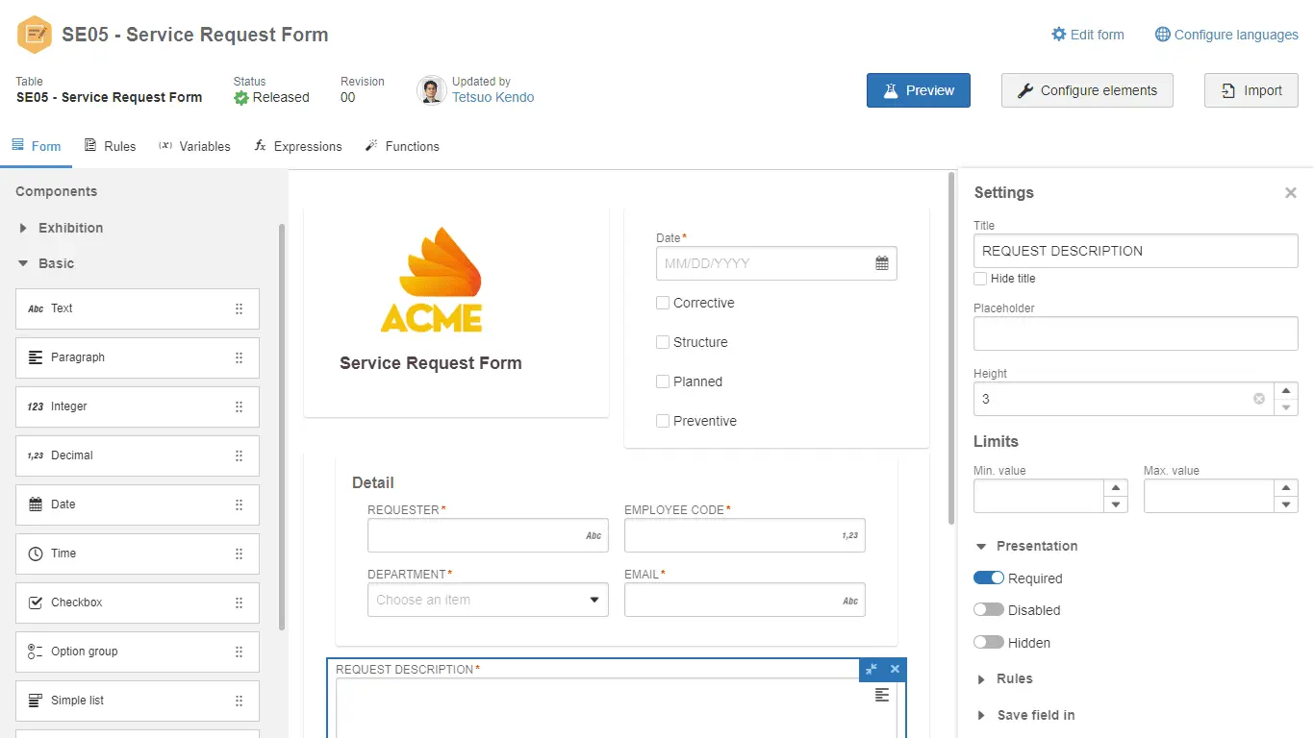Click the Option group component icon

pyautogui.click(x=36, y=652)
